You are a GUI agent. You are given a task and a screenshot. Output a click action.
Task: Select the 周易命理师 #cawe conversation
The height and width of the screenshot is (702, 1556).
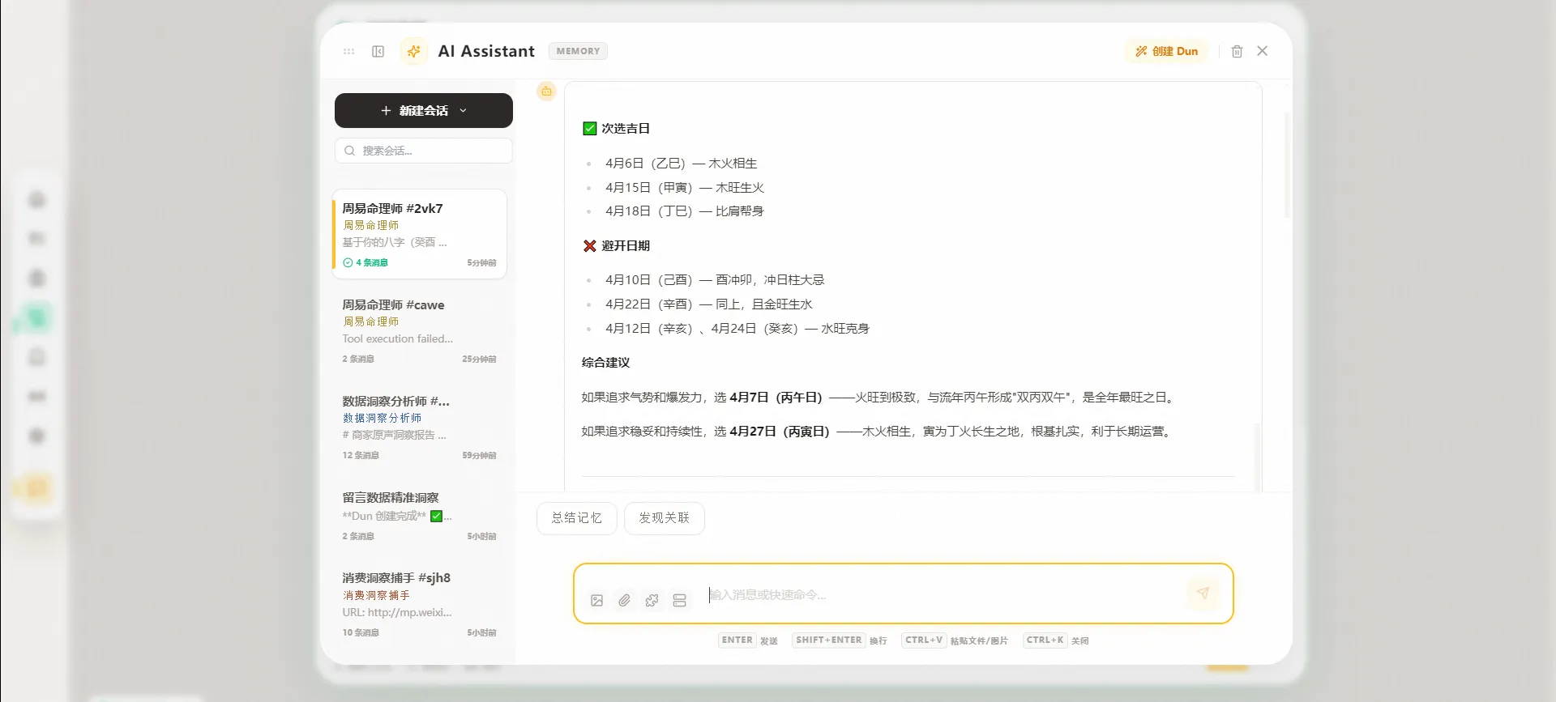420,330
